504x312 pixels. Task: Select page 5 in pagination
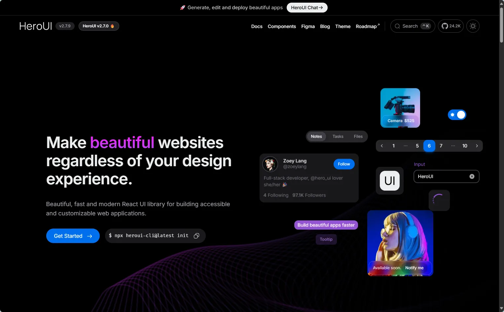(x=417, y=146)
